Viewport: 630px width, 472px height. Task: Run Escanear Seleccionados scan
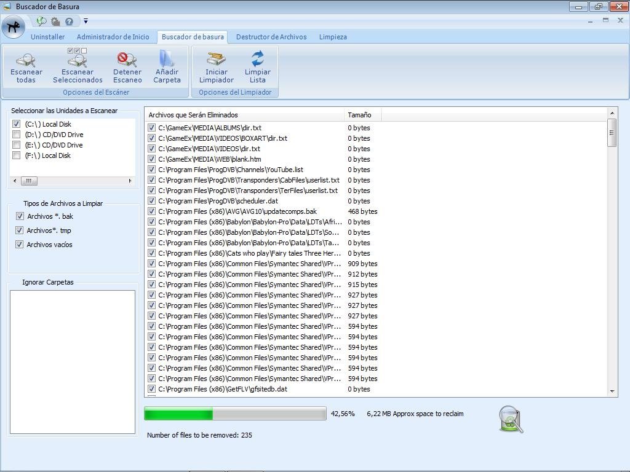click(x=78, y=66)
